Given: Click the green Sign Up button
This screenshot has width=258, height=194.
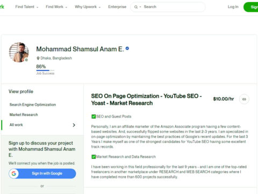Looking at the screenshot, I should pos(251,7).
